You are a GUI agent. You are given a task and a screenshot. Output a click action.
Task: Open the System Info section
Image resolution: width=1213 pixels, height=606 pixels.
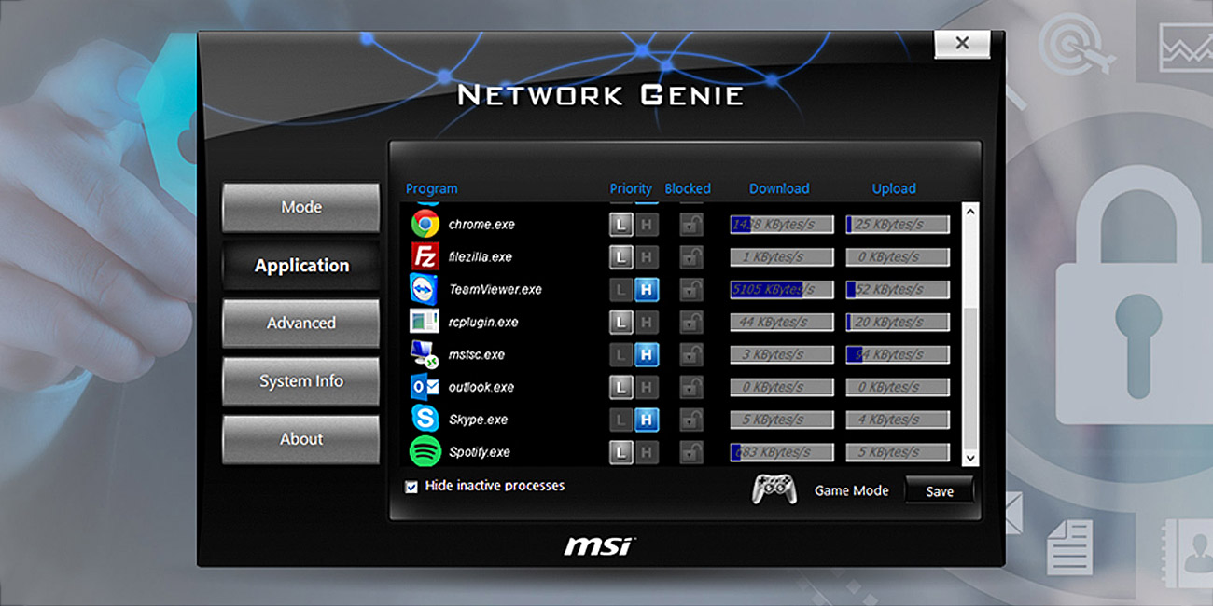tap(301, 381)
